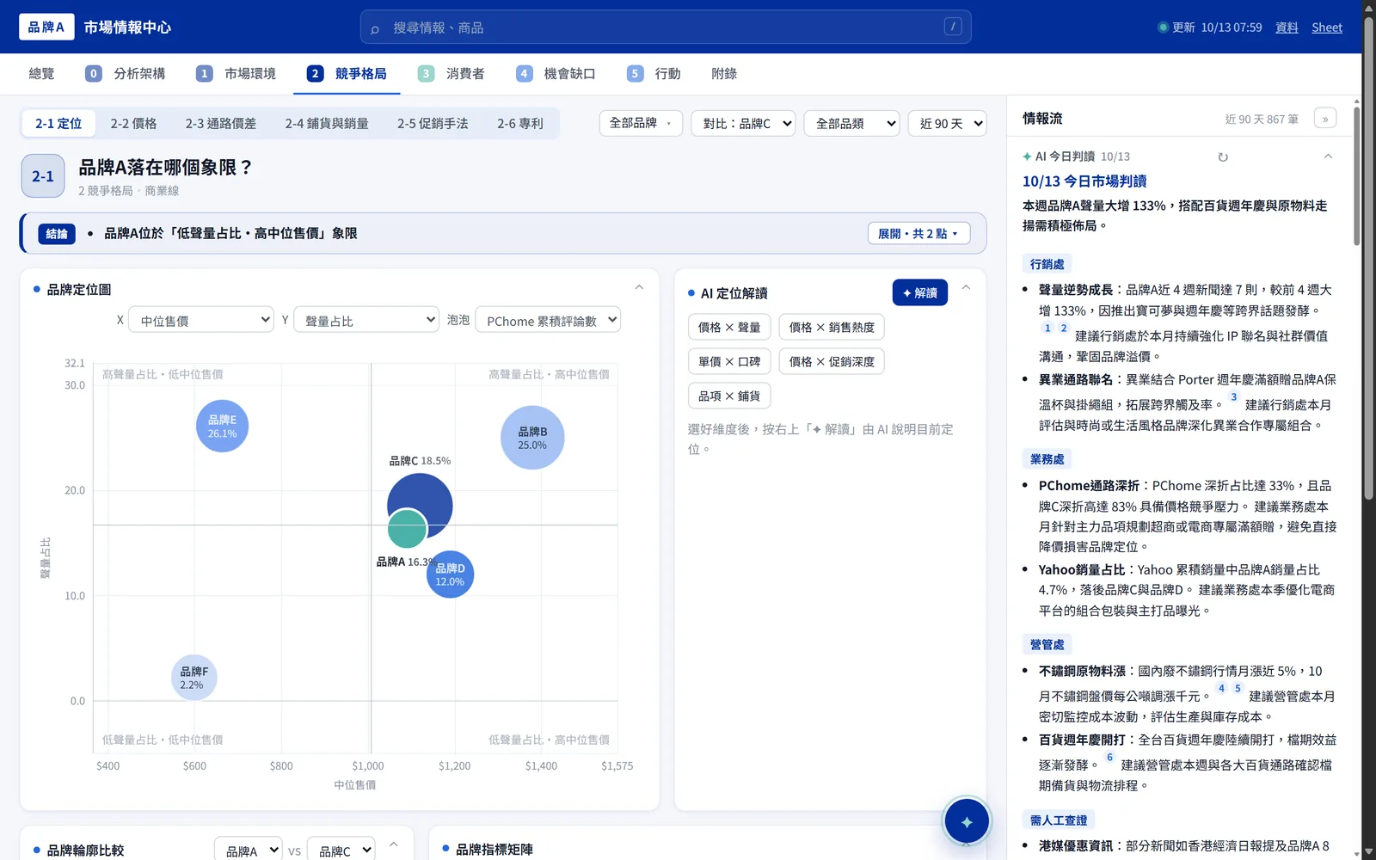Toggle the 單價 × 口碑 dimension chip

(x=729, y=362)
